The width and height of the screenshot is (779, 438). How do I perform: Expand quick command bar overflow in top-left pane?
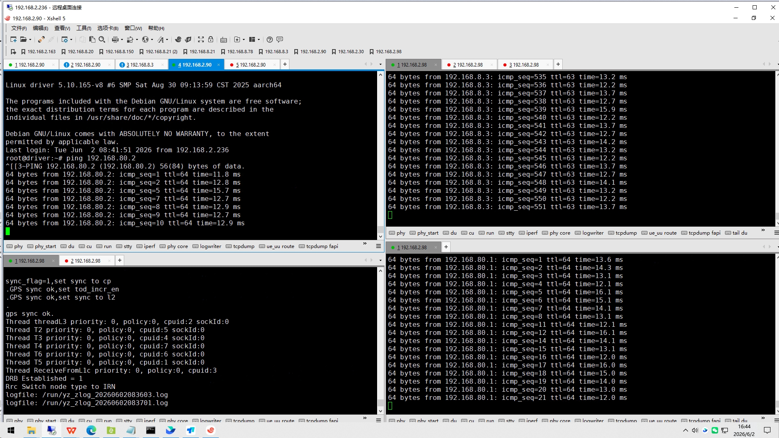click(x=365, y=244)
